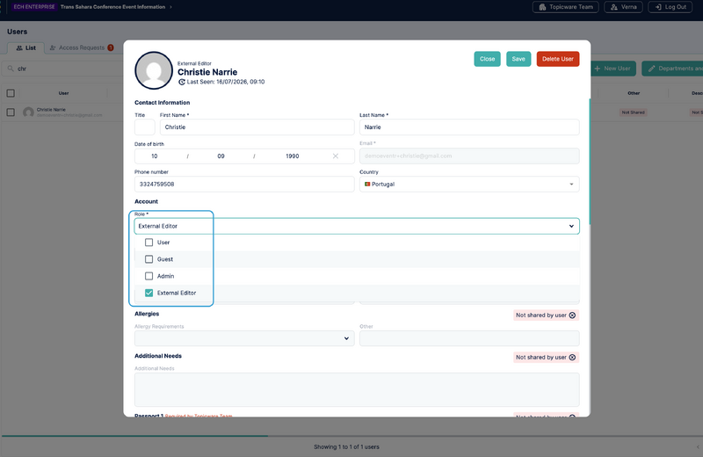Viewport: 703px width, 457px height.
Task: Click the red Delete User button
Action: pyautogui.click(x=558, y=59)
